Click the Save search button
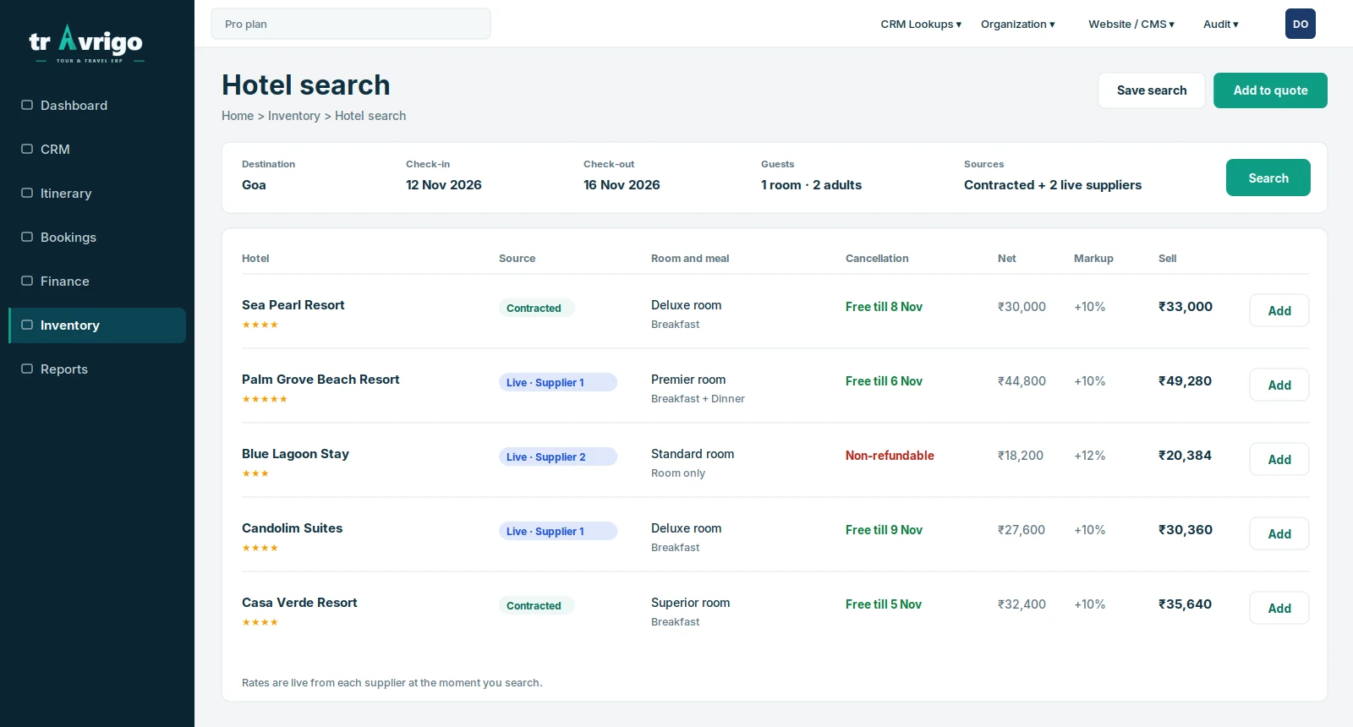The image size is (1353, 727). pos(1152,90)
